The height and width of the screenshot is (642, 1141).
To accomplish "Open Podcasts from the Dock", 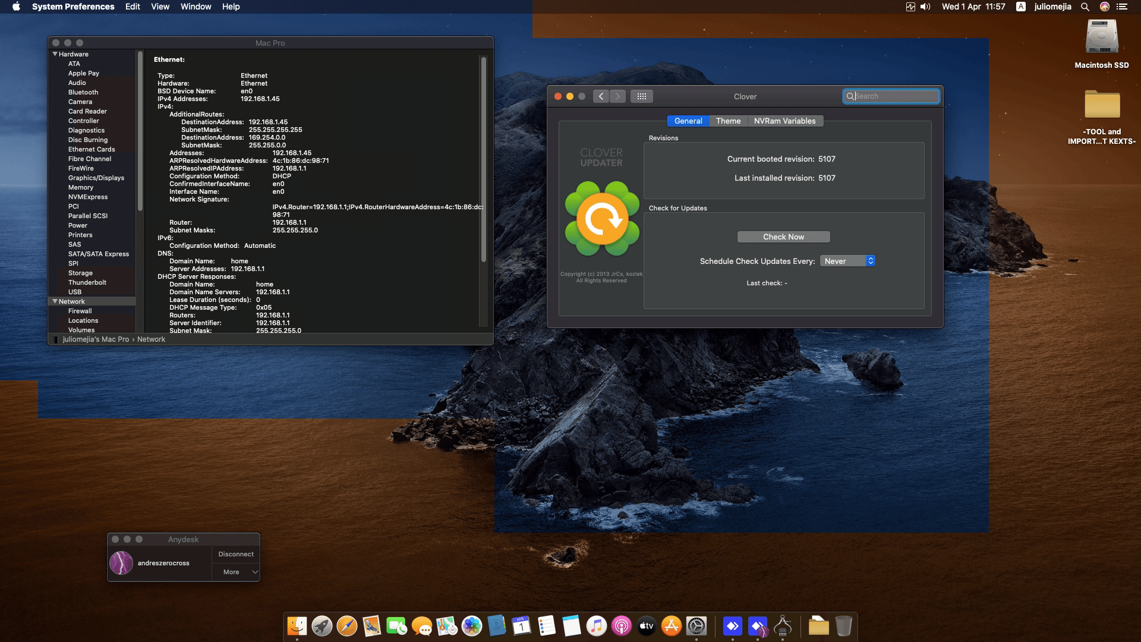I will 620,626.
